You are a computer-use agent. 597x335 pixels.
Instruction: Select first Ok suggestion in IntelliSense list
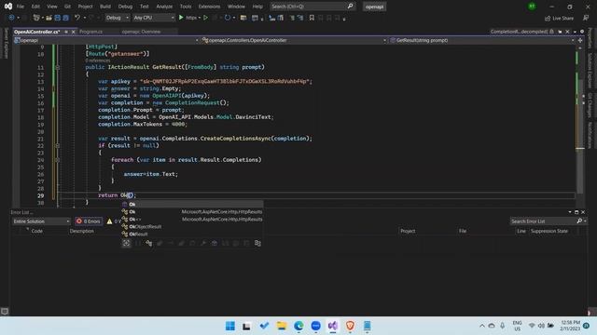click(192, 205)
